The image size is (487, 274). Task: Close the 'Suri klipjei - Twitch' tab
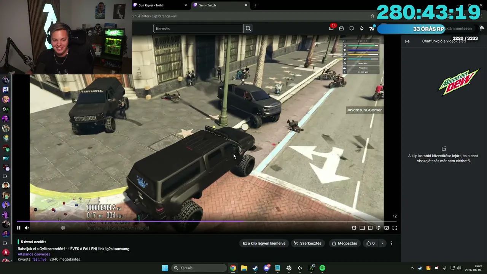[186, 5]
